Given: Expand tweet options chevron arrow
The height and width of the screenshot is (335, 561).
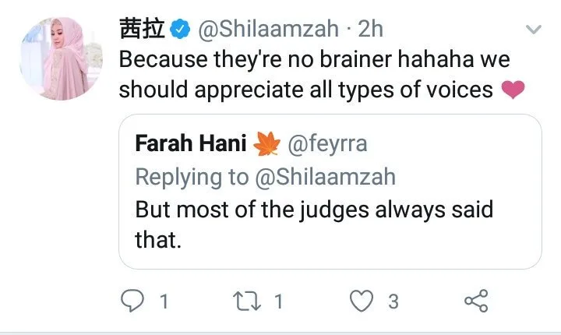Looking at the screenshot, I should 534,30.
